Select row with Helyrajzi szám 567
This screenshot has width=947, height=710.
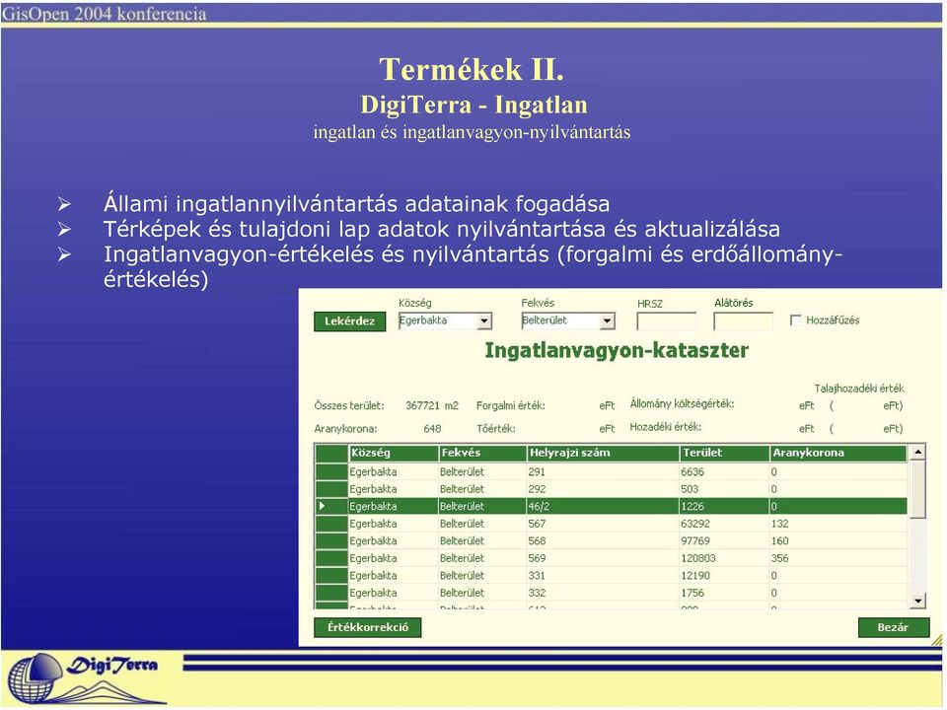(611, 524)
